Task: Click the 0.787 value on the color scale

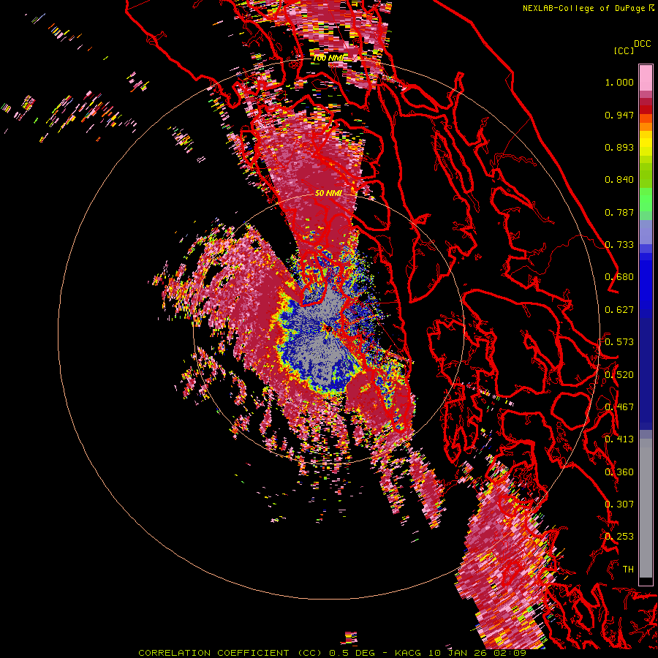Action: click(x=619, y=212)
